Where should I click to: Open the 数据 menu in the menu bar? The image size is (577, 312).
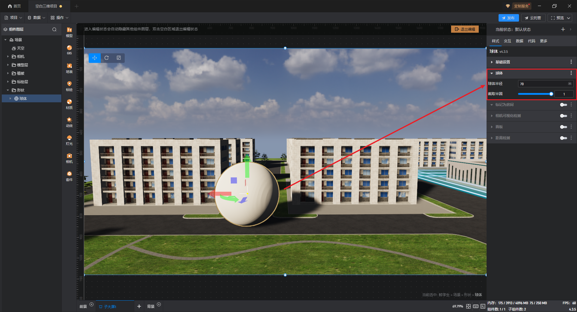coord(36,18)
